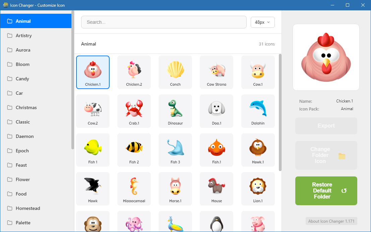Viewport: 371px width, 232px height.
Task: Select the Horse.1 icon
Action: coord(175,189)
